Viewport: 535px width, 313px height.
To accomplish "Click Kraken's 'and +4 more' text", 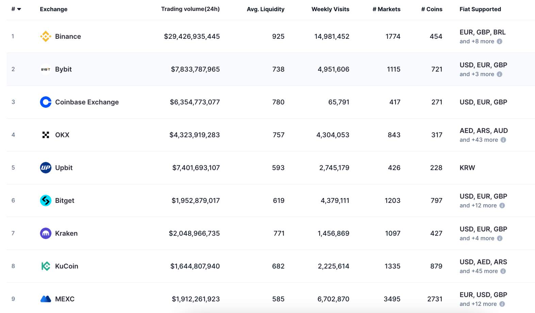I will (x=477, y=239).
